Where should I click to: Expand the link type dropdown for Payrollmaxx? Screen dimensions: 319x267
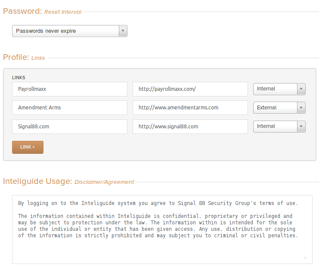click(x=279, y=89)
